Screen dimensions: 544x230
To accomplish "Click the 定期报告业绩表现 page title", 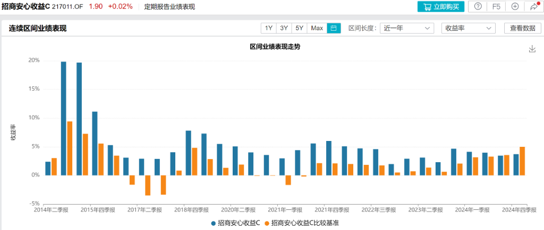I will click(x=169, y=6).
